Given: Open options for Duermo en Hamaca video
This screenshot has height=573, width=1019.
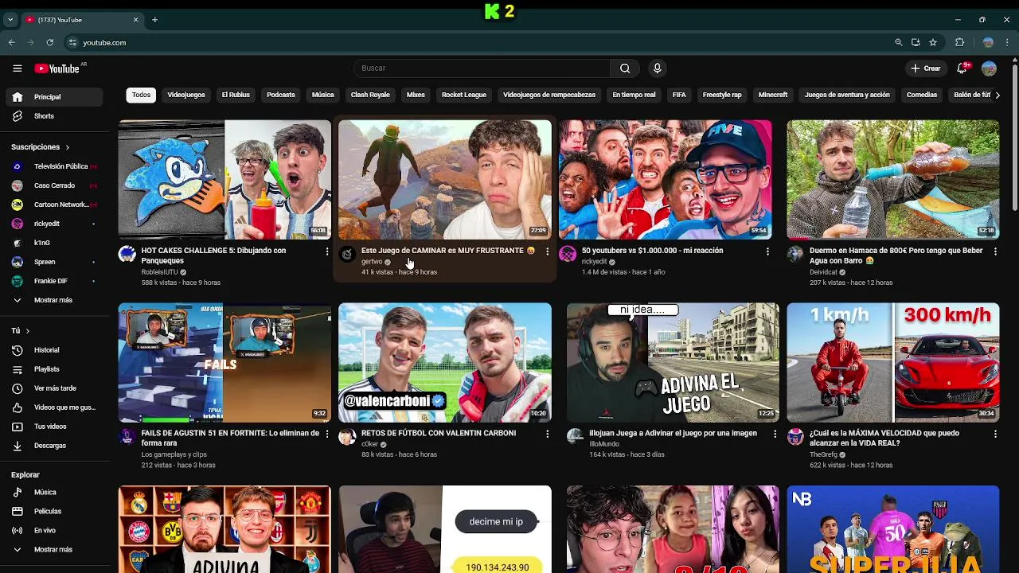Looking at the screenshot, I should [x=995, y=251].
